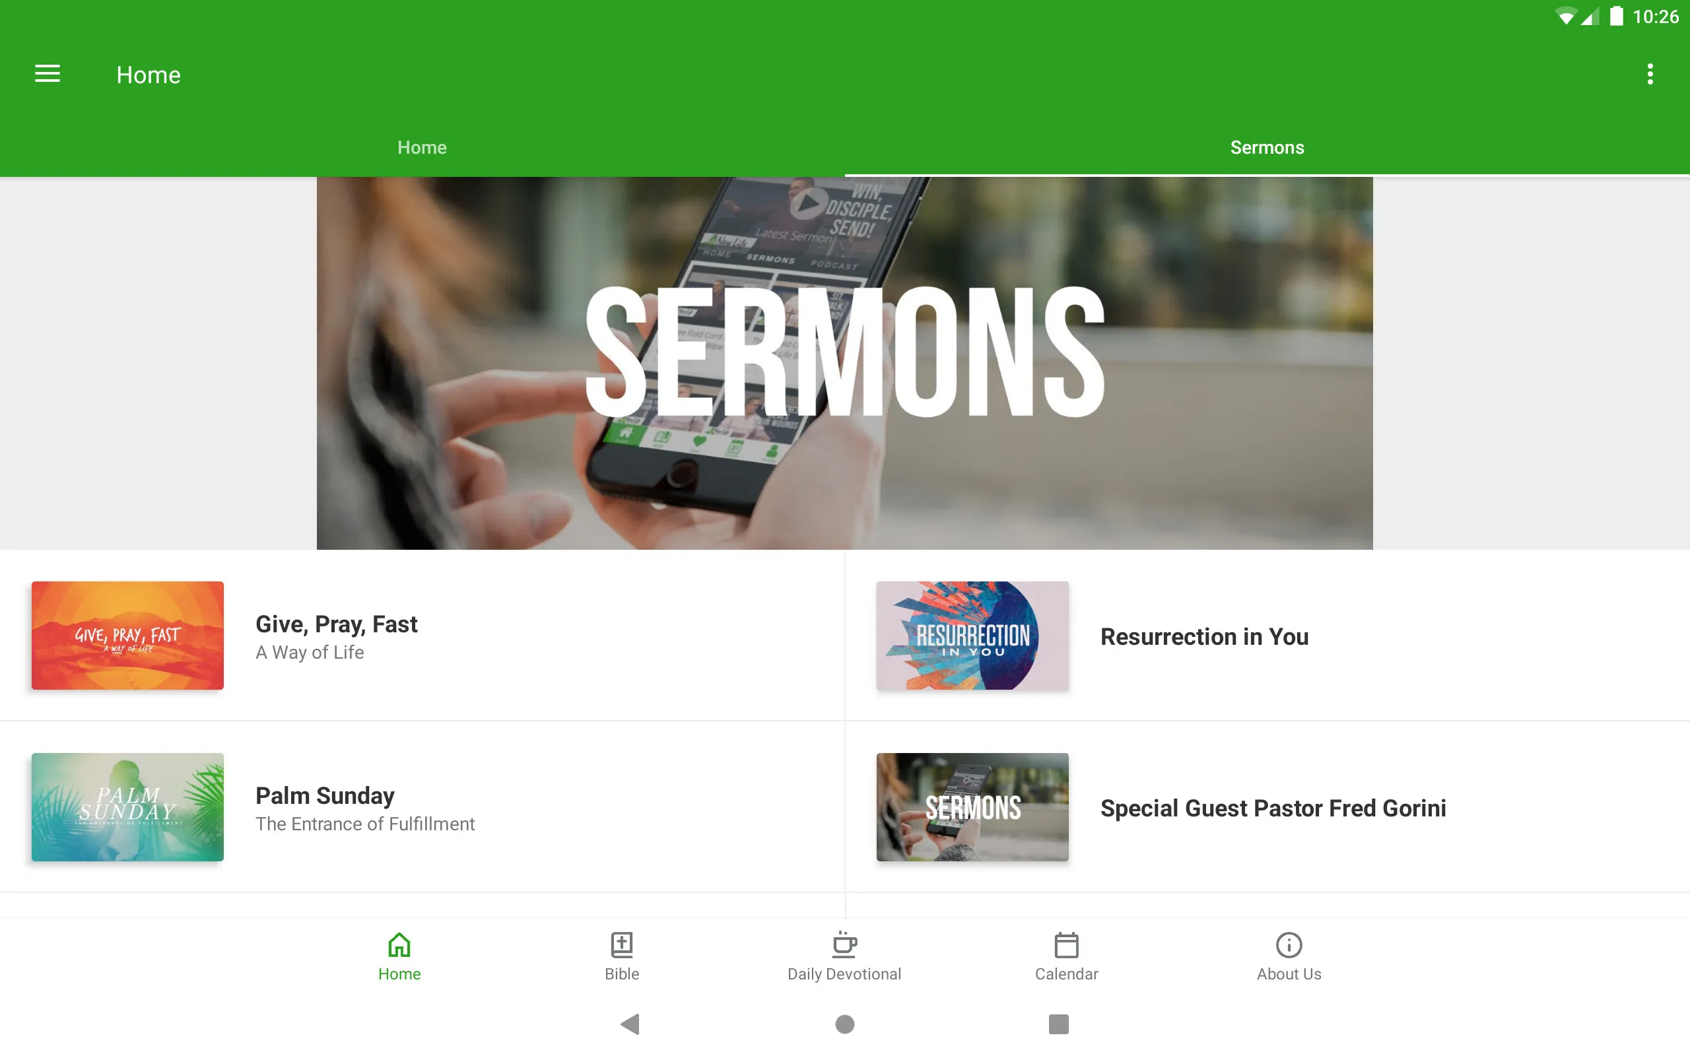1690x1056 pixels.
Task: Tap the Palm Sunday thumbnail
Action: point(128,807)
